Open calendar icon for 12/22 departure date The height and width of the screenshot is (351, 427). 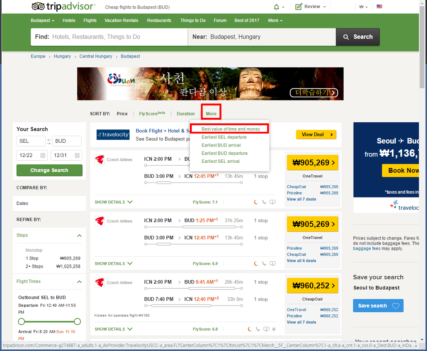(x=43, y=155)
